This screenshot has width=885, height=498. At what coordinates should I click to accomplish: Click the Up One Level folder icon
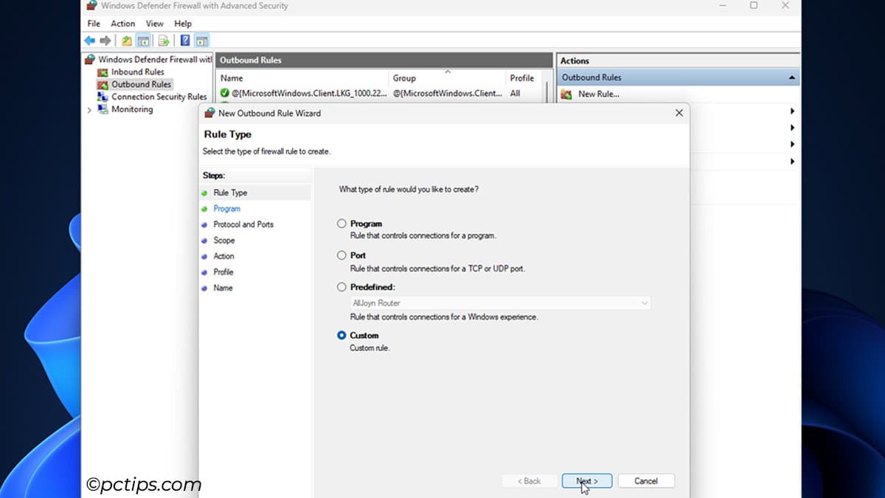[x=127, y=41]
